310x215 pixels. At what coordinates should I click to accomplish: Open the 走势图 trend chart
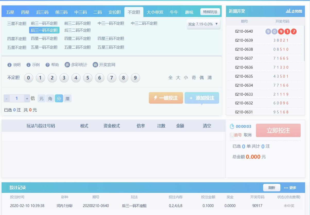pyautogui.click(x=294, y=11)
